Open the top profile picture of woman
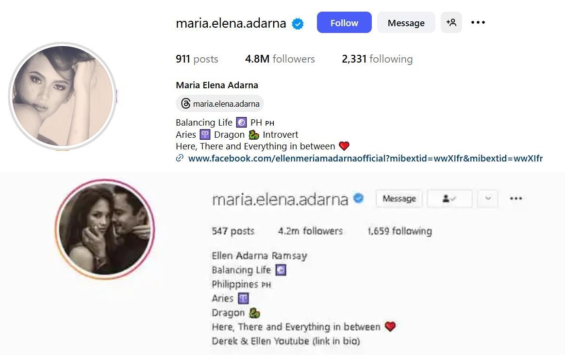 click(x=62, y=96)
